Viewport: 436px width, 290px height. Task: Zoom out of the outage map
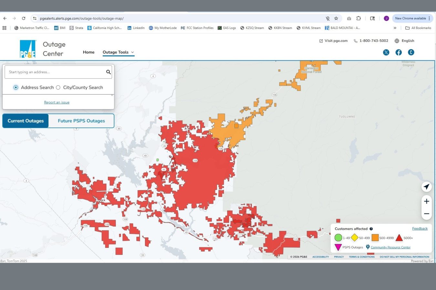pyautogui.click(x=426, y=214)
